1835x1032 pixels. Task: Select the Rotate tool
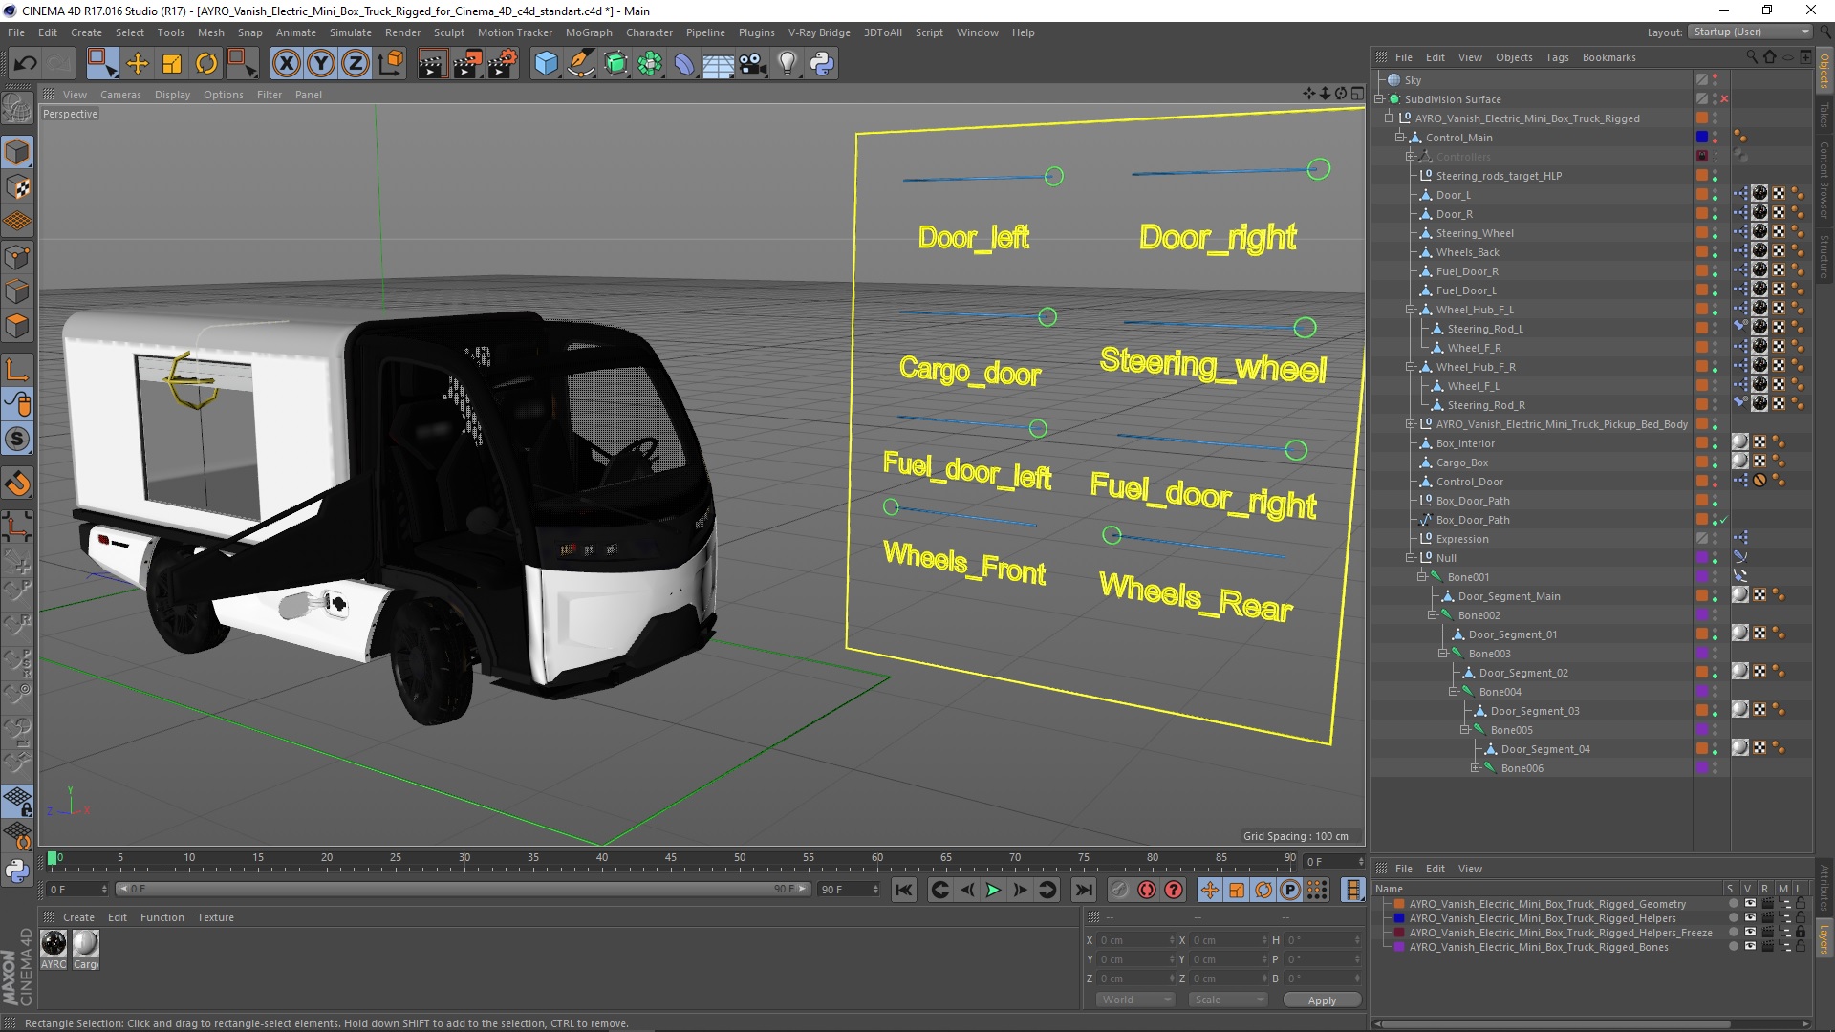point(206,64)
